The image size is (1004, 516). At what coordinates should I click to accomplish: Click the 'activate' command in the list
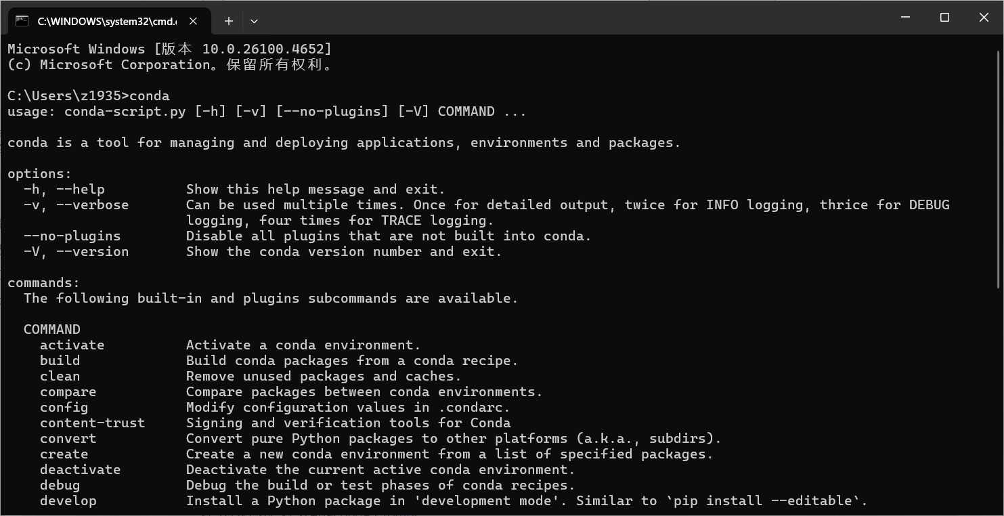72,345
